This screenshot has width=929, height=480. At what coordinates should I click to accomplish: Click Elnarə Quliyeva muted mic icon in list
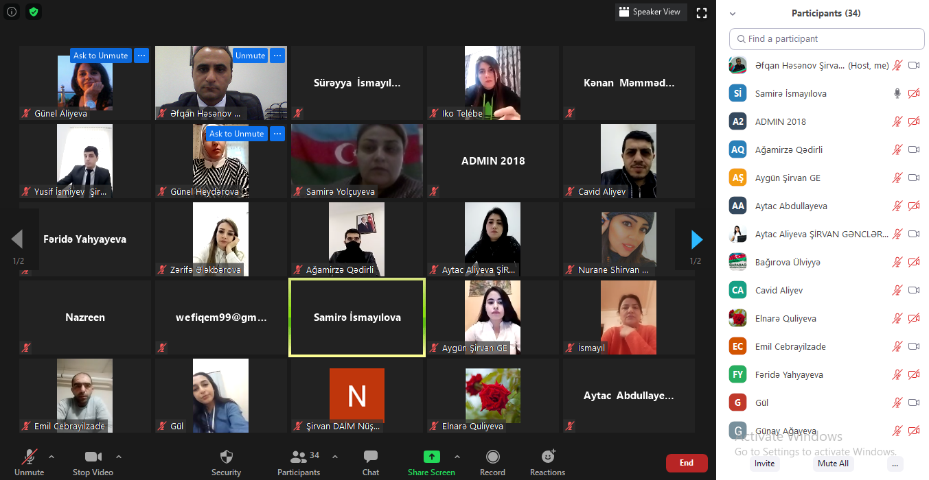897,318
